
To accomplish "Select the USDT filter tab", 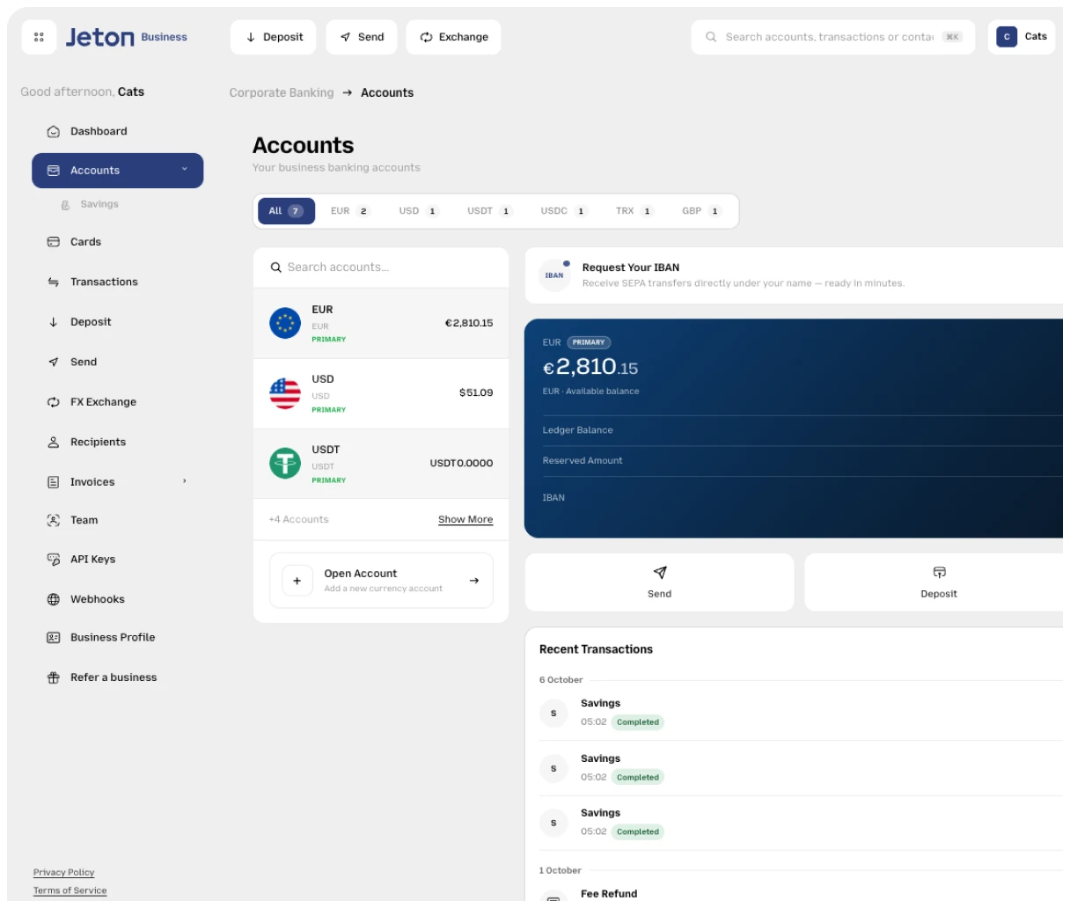I will pyautogui.click(x=489, y=211).
